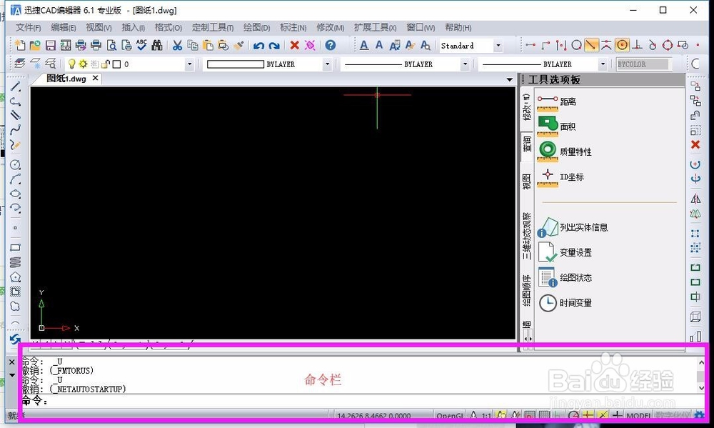
Task: Select the Rectangle tool in left toolbar
Action: [15, 247]
